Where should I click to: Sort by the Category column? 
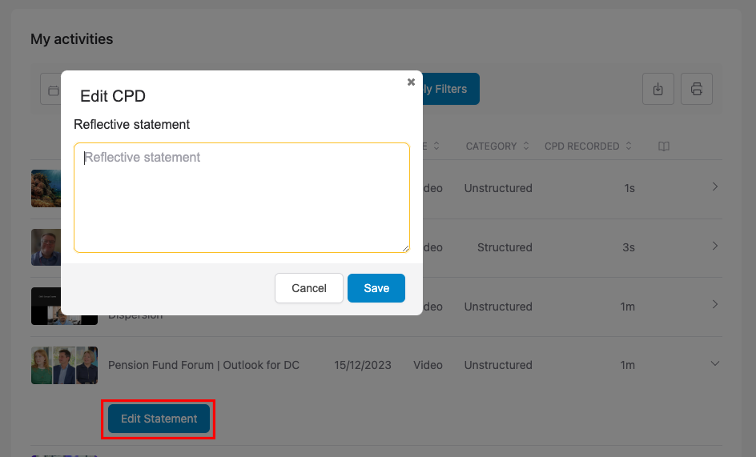click(497, 146)
